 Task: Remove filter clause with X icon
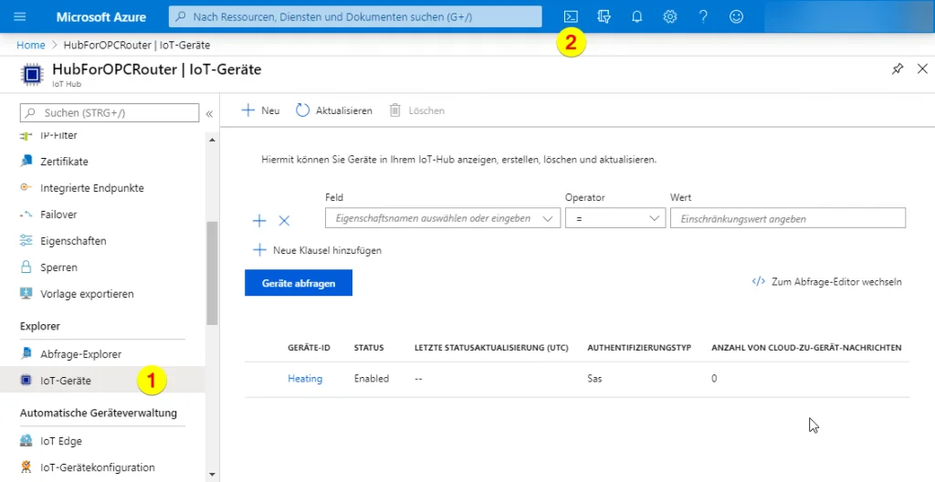pyautogui.click(x=285, y=221)
